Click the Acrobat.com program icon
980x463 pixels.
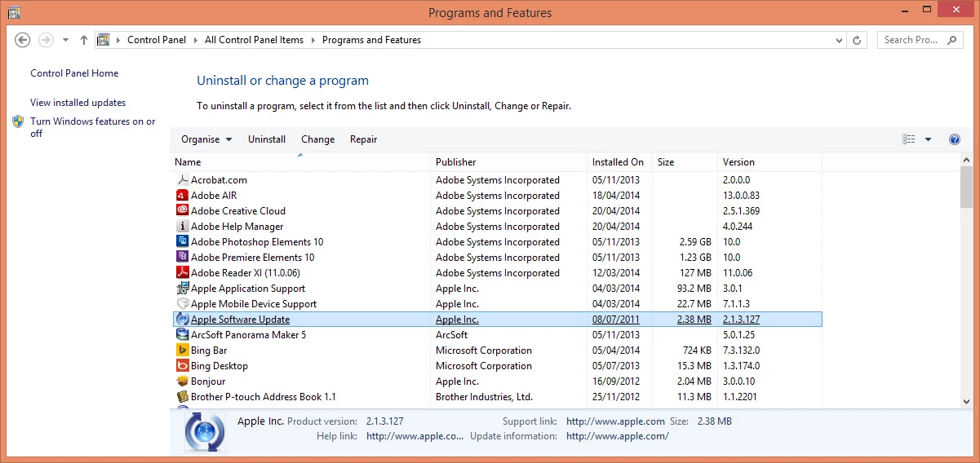click(x=183, y=180)
